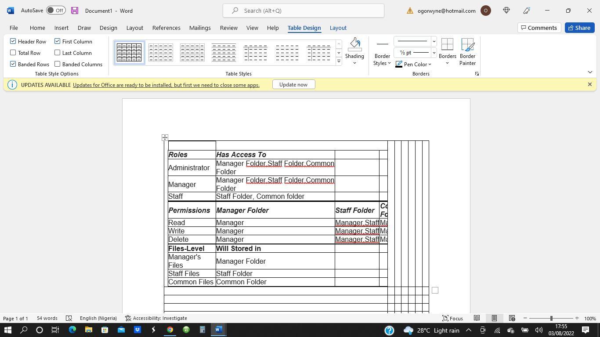Toggle AutoSave switch on
Viewport: 600px width, 337px height.
click(x=56, y=11)
